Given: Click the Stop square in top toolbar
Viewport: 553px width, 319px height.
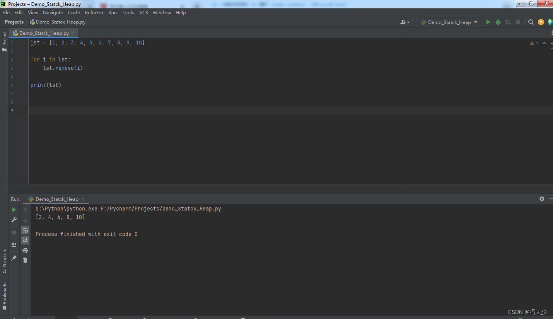Looking at the screenshot, I should point(518,22).
